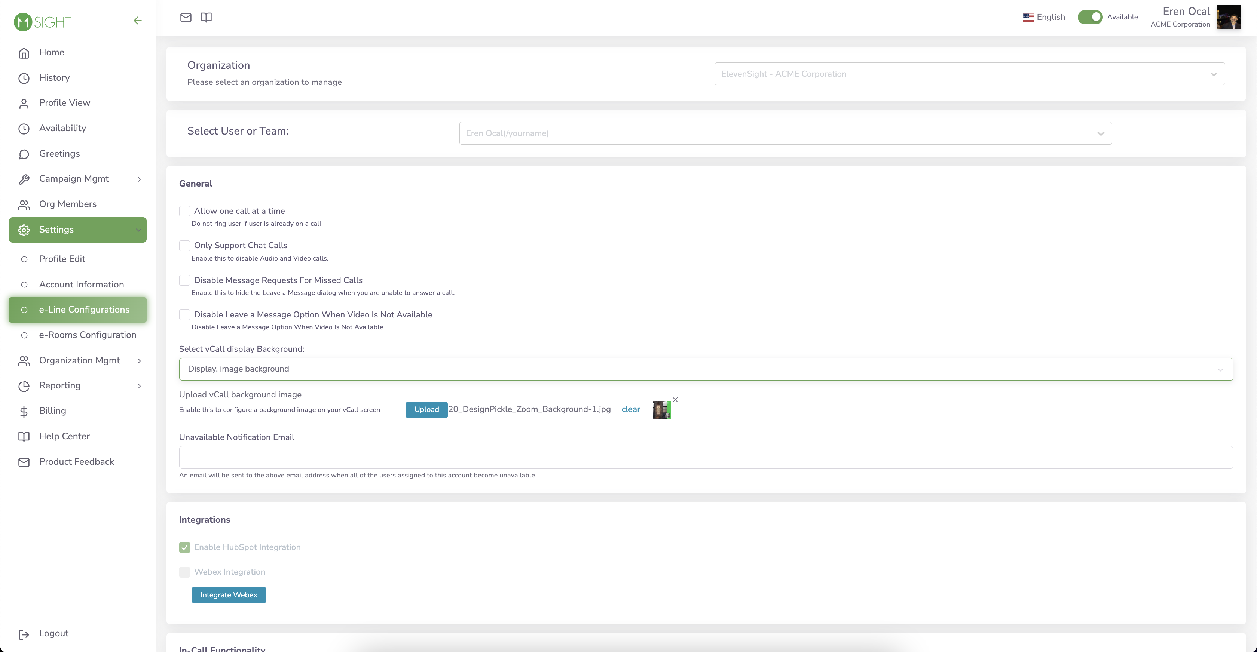1257x652 pixels.
Task: Click the US flag language icon
Action: click(x=1028, y=18)
